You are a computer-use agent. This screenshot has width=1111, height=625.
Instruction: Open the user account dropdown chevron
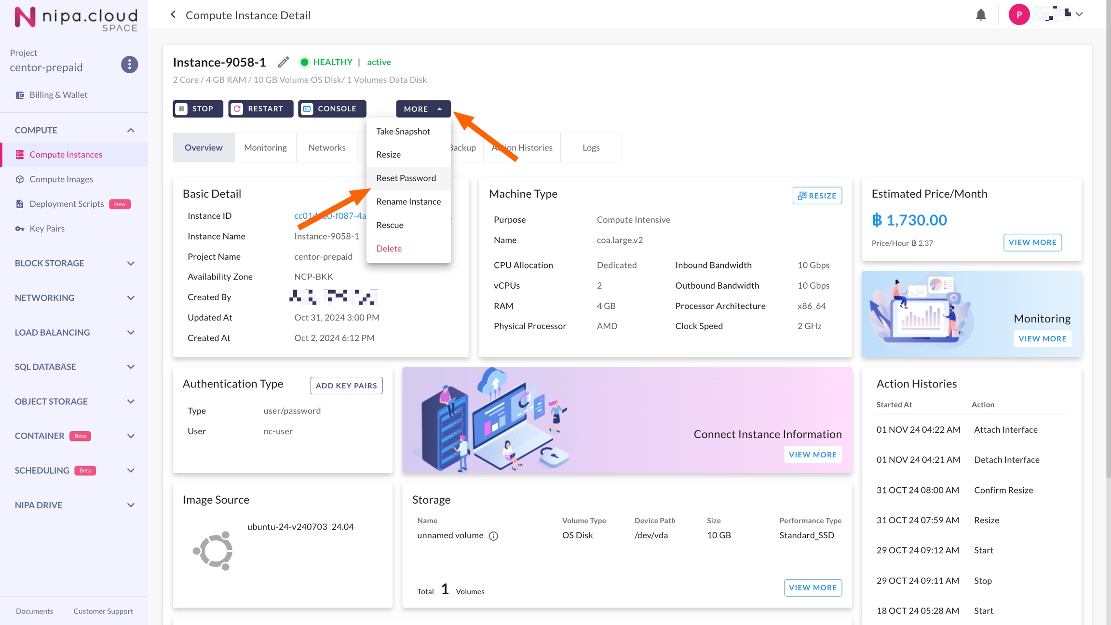1079,14
